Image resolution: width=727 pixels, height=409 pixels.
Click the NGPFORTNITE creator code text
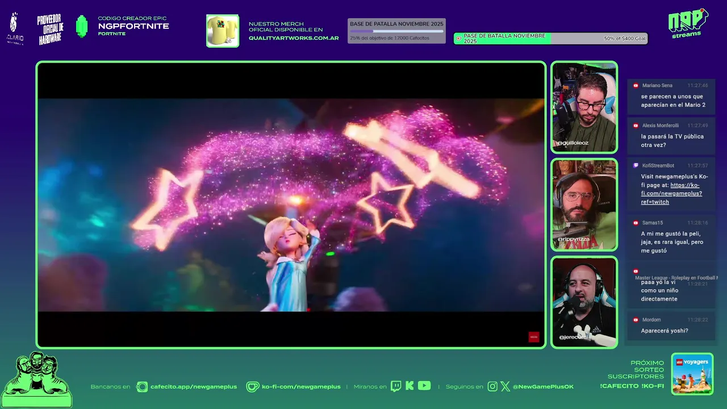coord(133,26)
